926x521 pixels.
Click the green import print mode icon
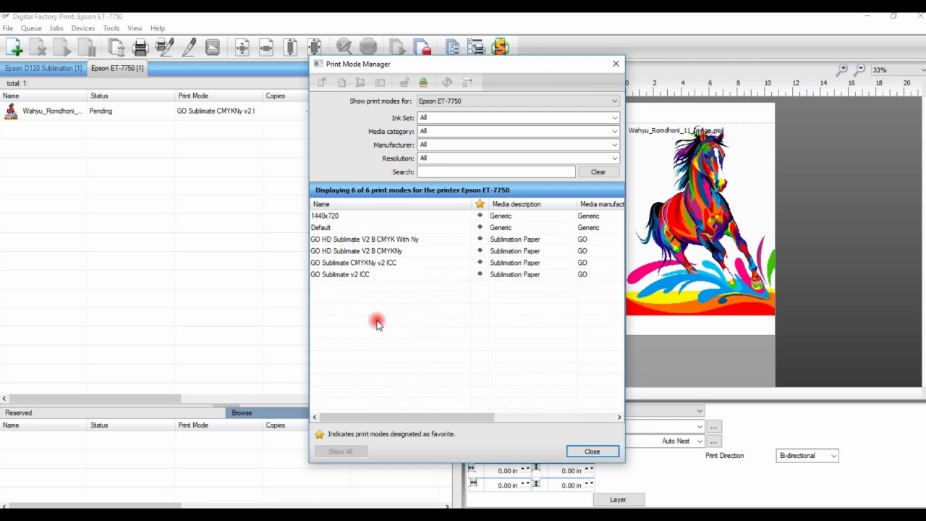423,82
